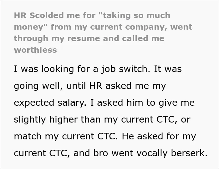Click the gray post title starting "HR Scolded me"

(103, 32)
